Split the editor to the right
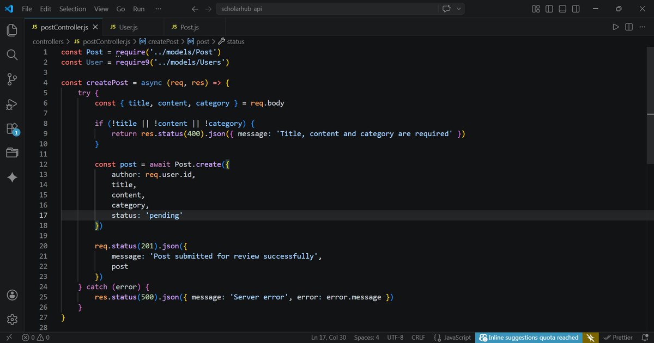Screen dimensions: 654x343 click(x=628, y=27)
